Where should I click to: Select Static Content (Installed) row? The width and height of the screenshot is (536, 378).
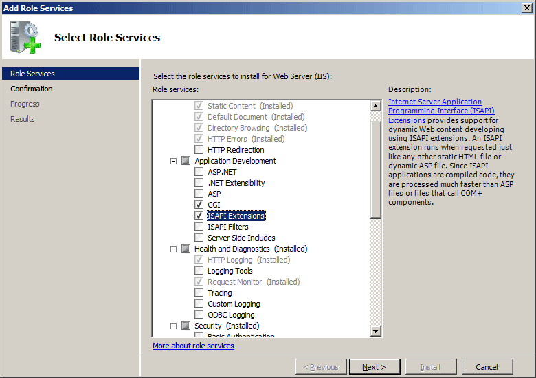(x=250, y=106)
